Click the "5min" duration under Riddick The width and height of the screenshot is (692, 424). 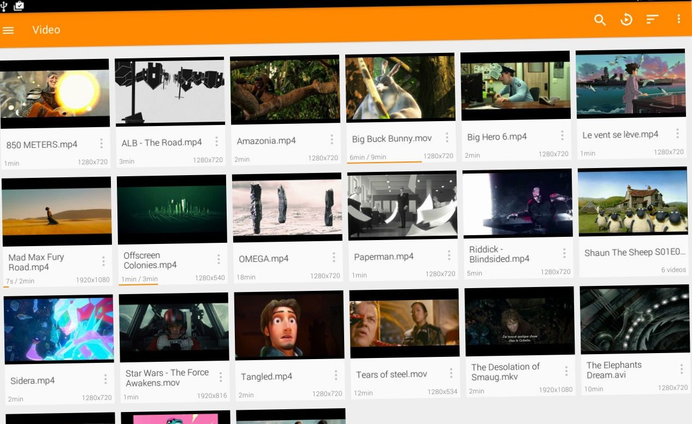pyautogui.click(x=475, y=273)
